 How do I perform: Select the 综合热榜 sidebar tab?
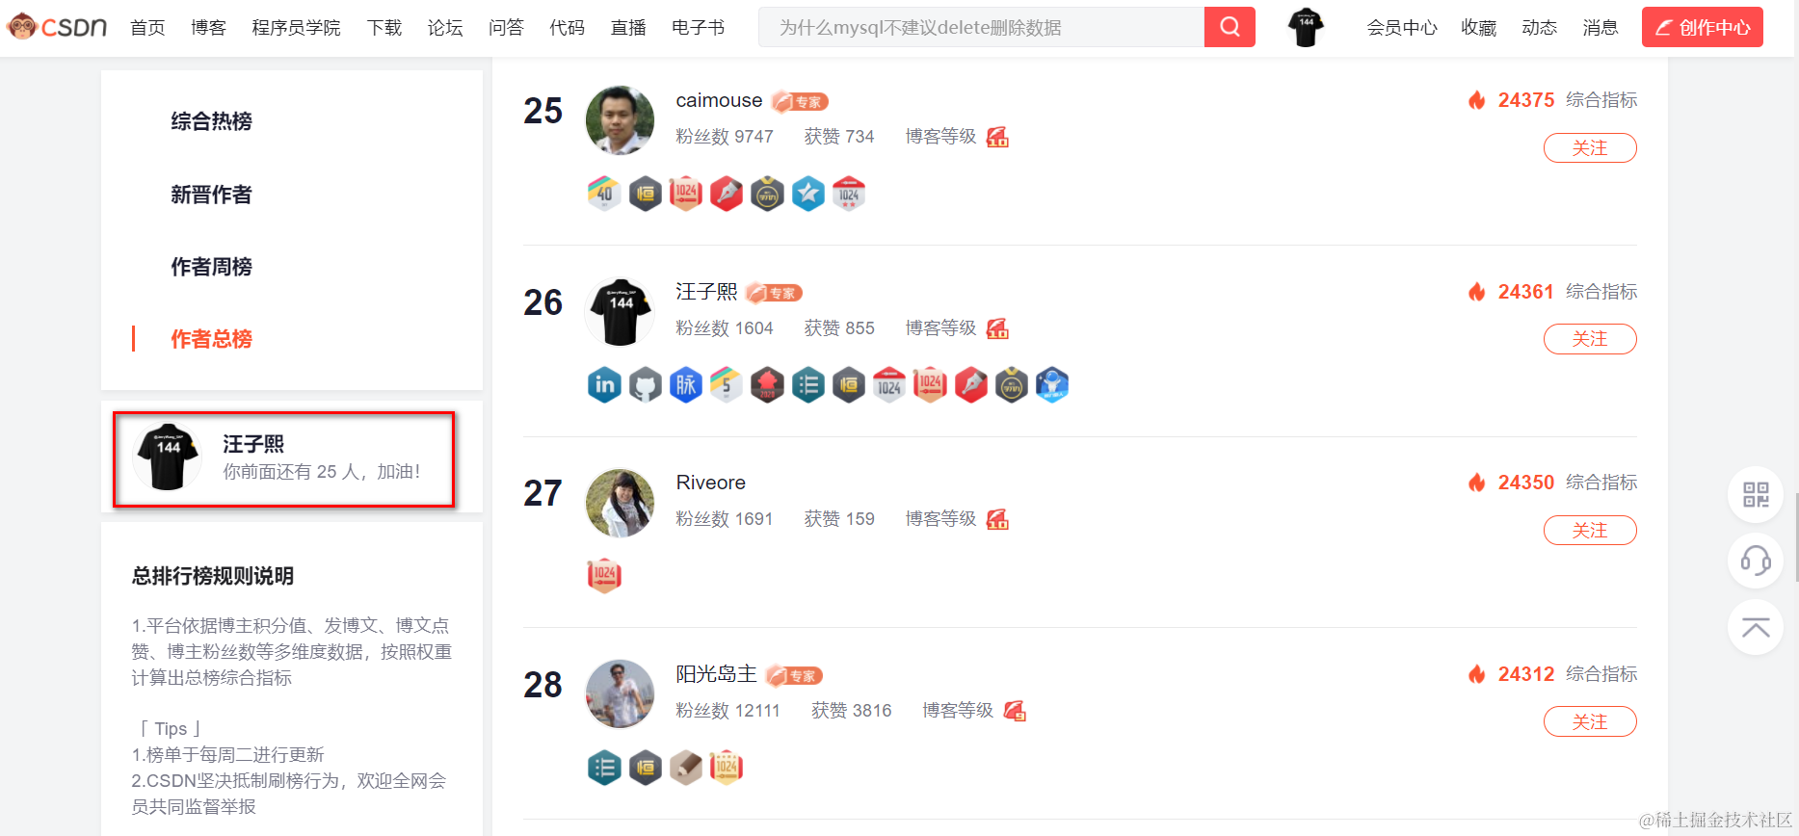tap(211, 121)
